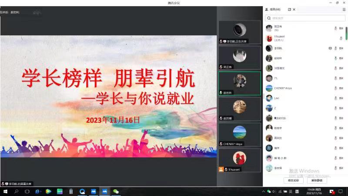
Task: Click the 修改名称 rename button
Action: (293, 180)
